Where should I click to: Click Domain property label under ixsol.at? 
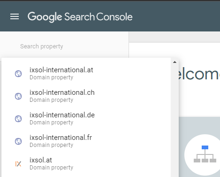[x=51, y=168]
